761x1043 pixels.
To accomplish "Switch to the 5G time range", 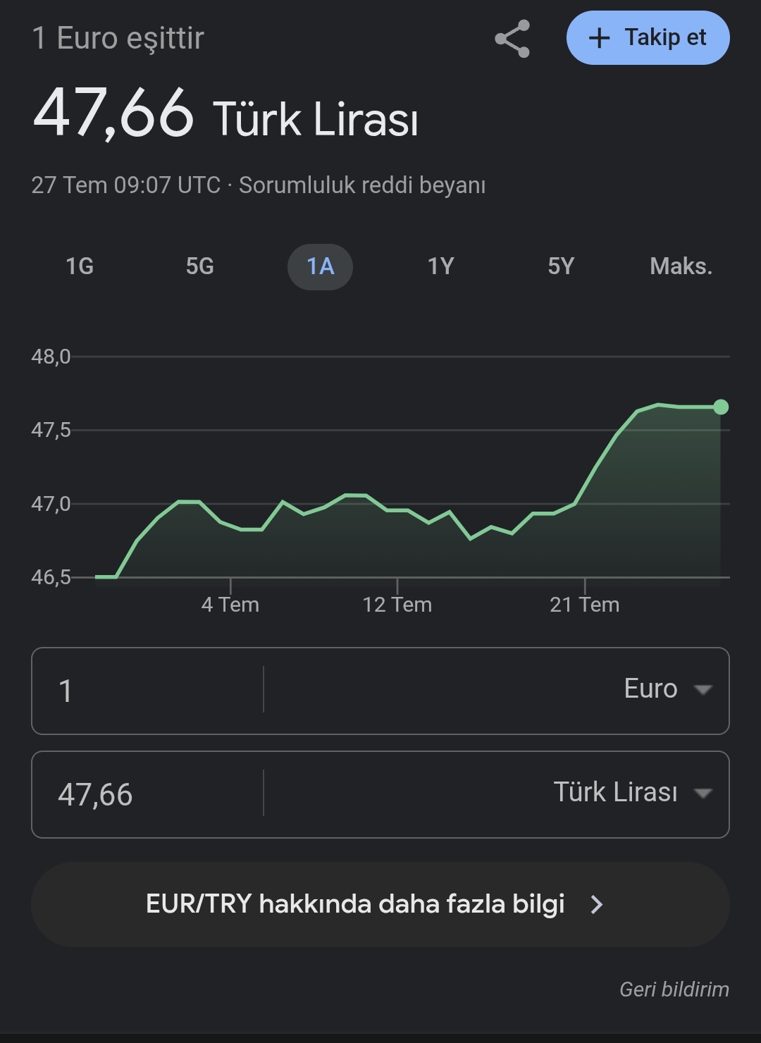I will click(x=200, y=266).
